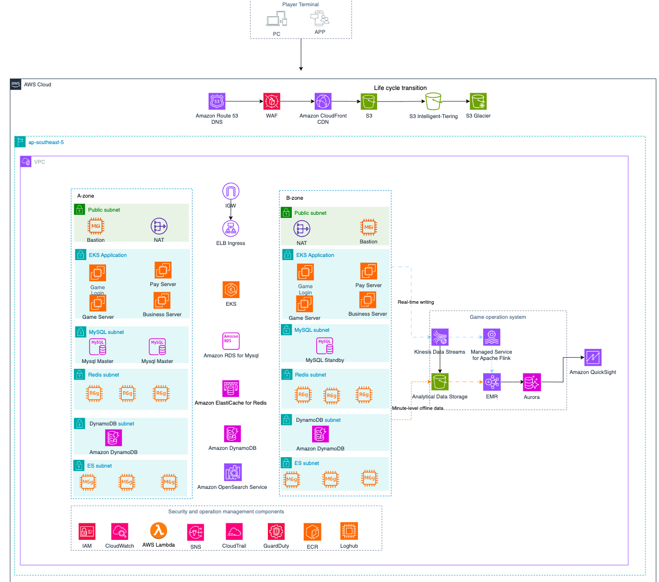This screenshot has height=582, width=659.
Task: Click the EKS service icon between zones
Action: click(x=230, y=290)
